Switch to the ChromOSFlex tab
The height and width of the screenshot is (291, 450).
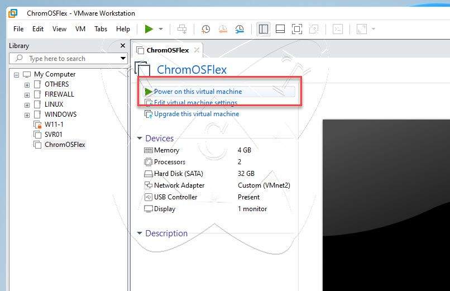pyautogui.click(x=167, y=50)
